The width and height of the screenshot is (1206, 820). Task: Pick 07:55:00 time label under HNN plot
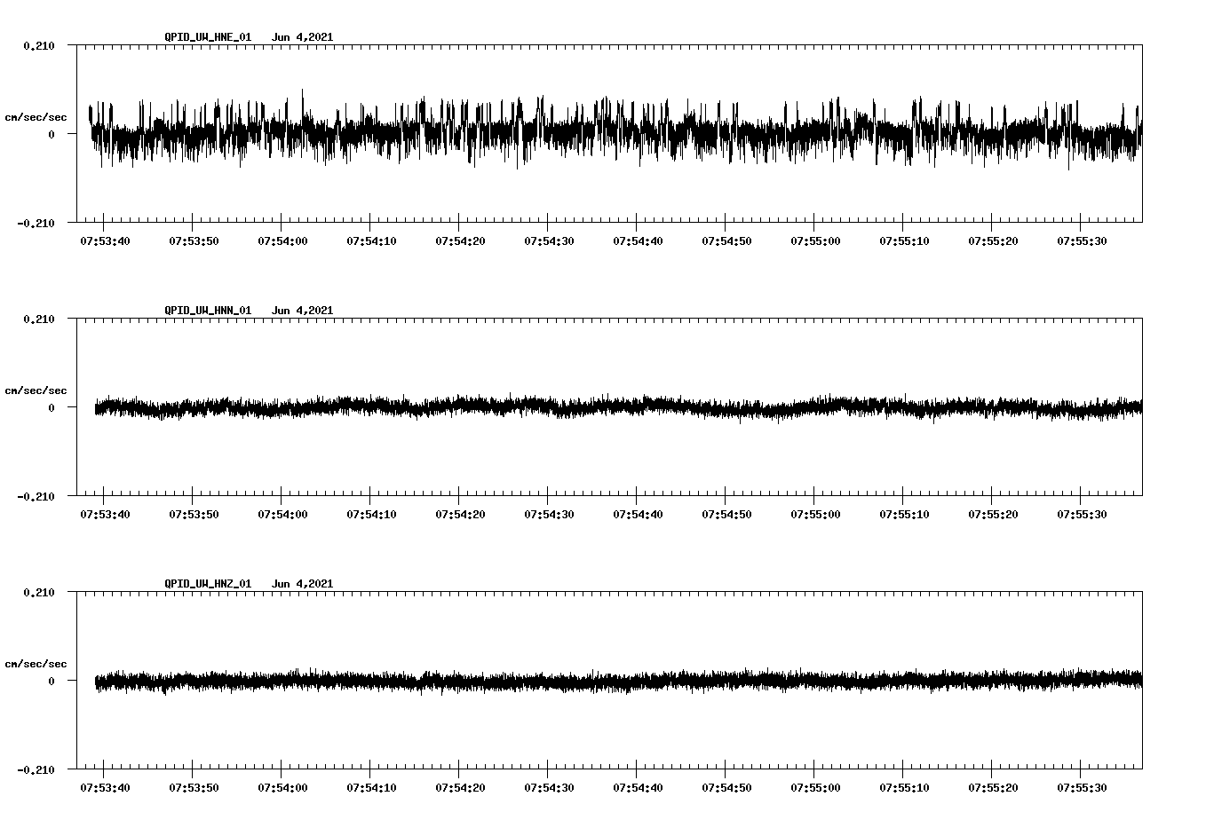pyautogui.click(x=815, y=515)
